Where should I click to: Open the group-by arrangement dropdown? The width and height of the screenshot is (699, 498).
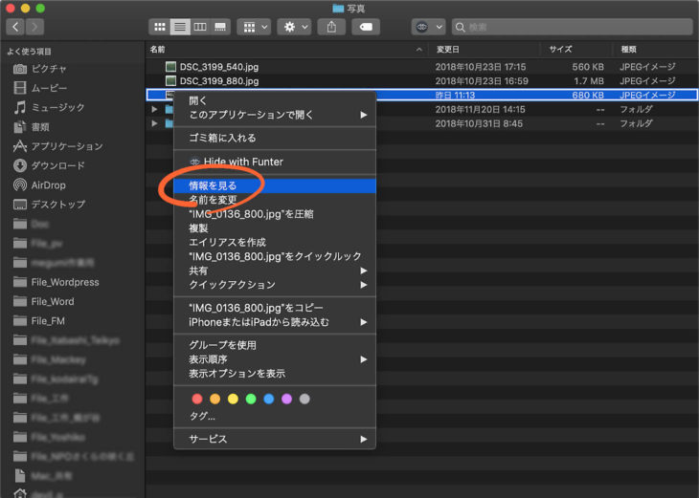[254, 27]
